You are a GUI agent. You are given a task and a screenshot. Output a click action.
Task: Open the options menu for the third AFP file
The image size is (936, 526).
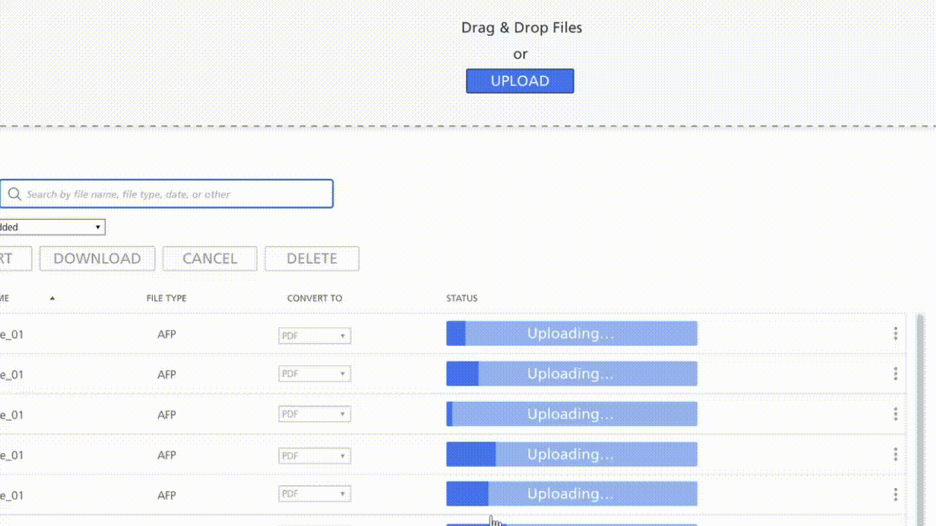(x=895, y=413)
